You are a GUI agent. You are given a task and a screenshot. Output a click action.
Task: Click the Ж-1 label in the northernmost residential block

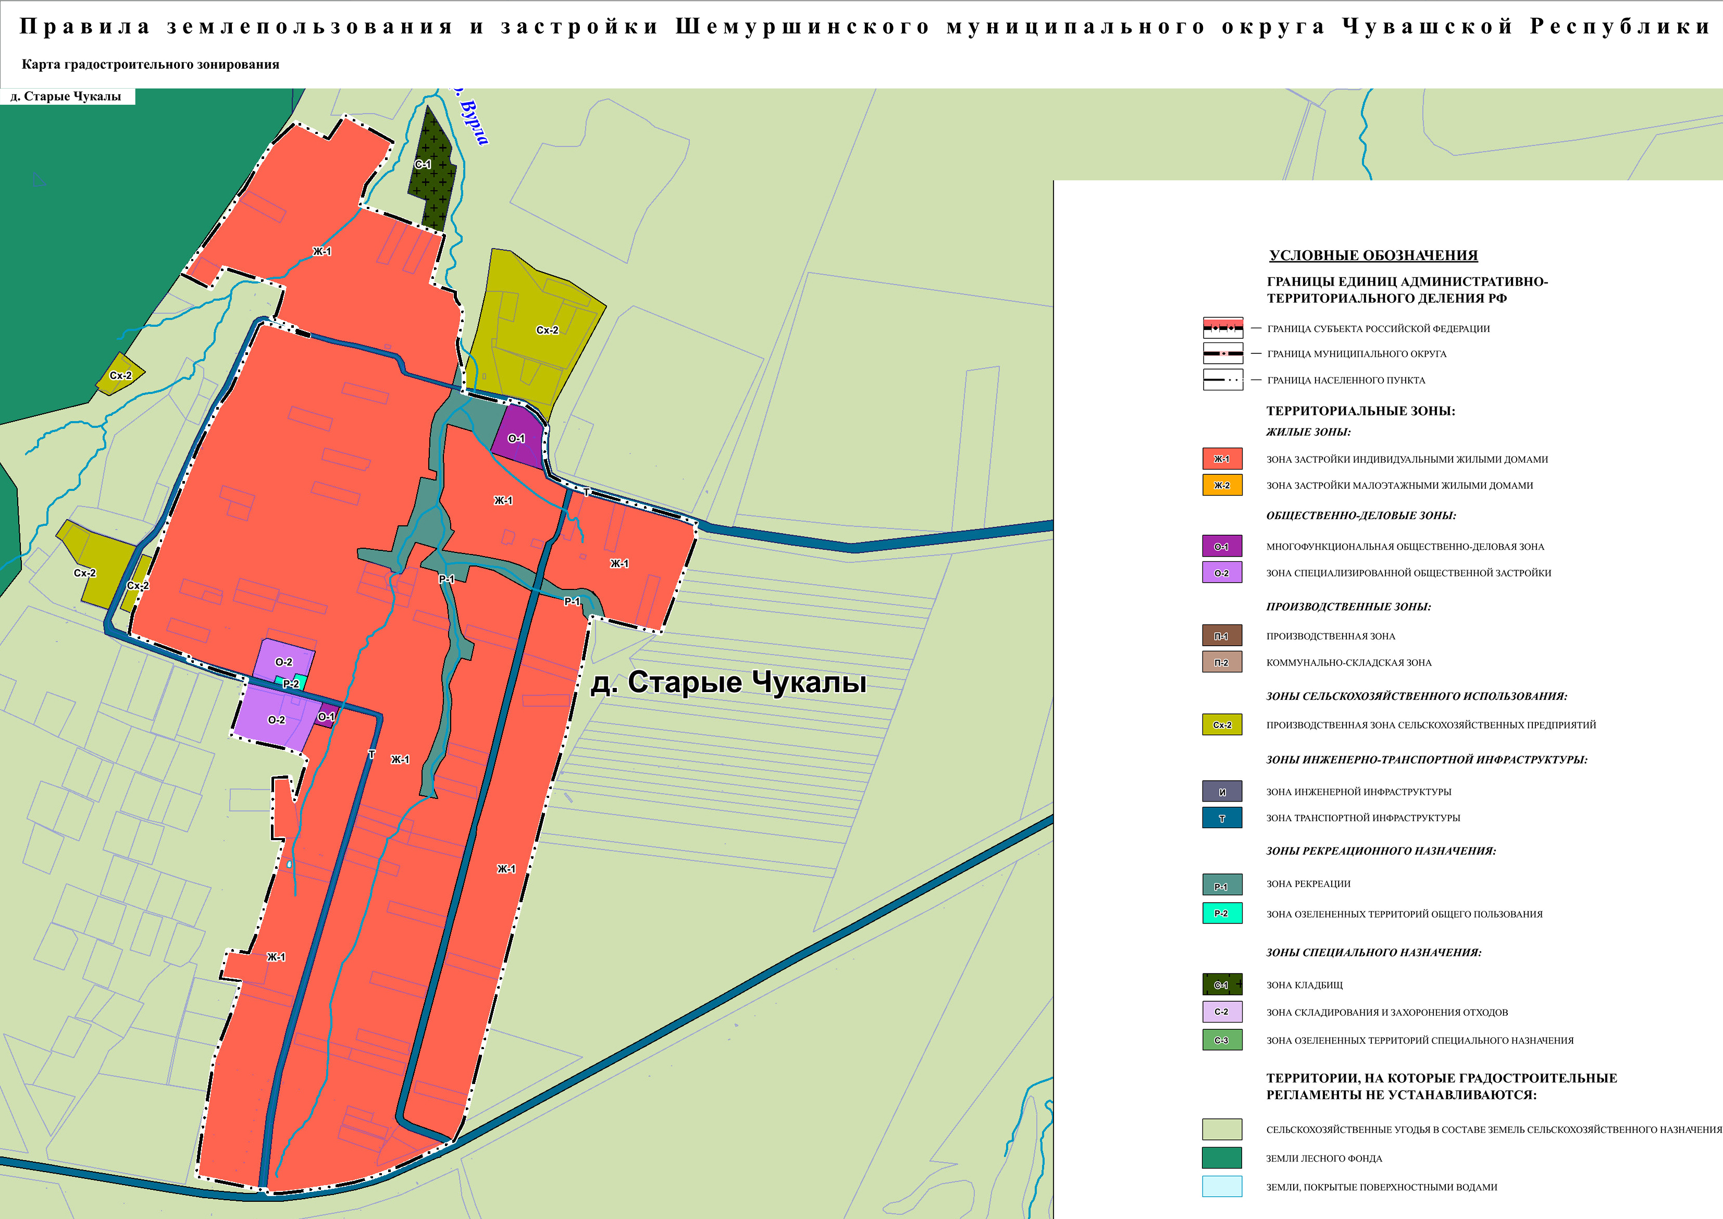click(322, 251)
